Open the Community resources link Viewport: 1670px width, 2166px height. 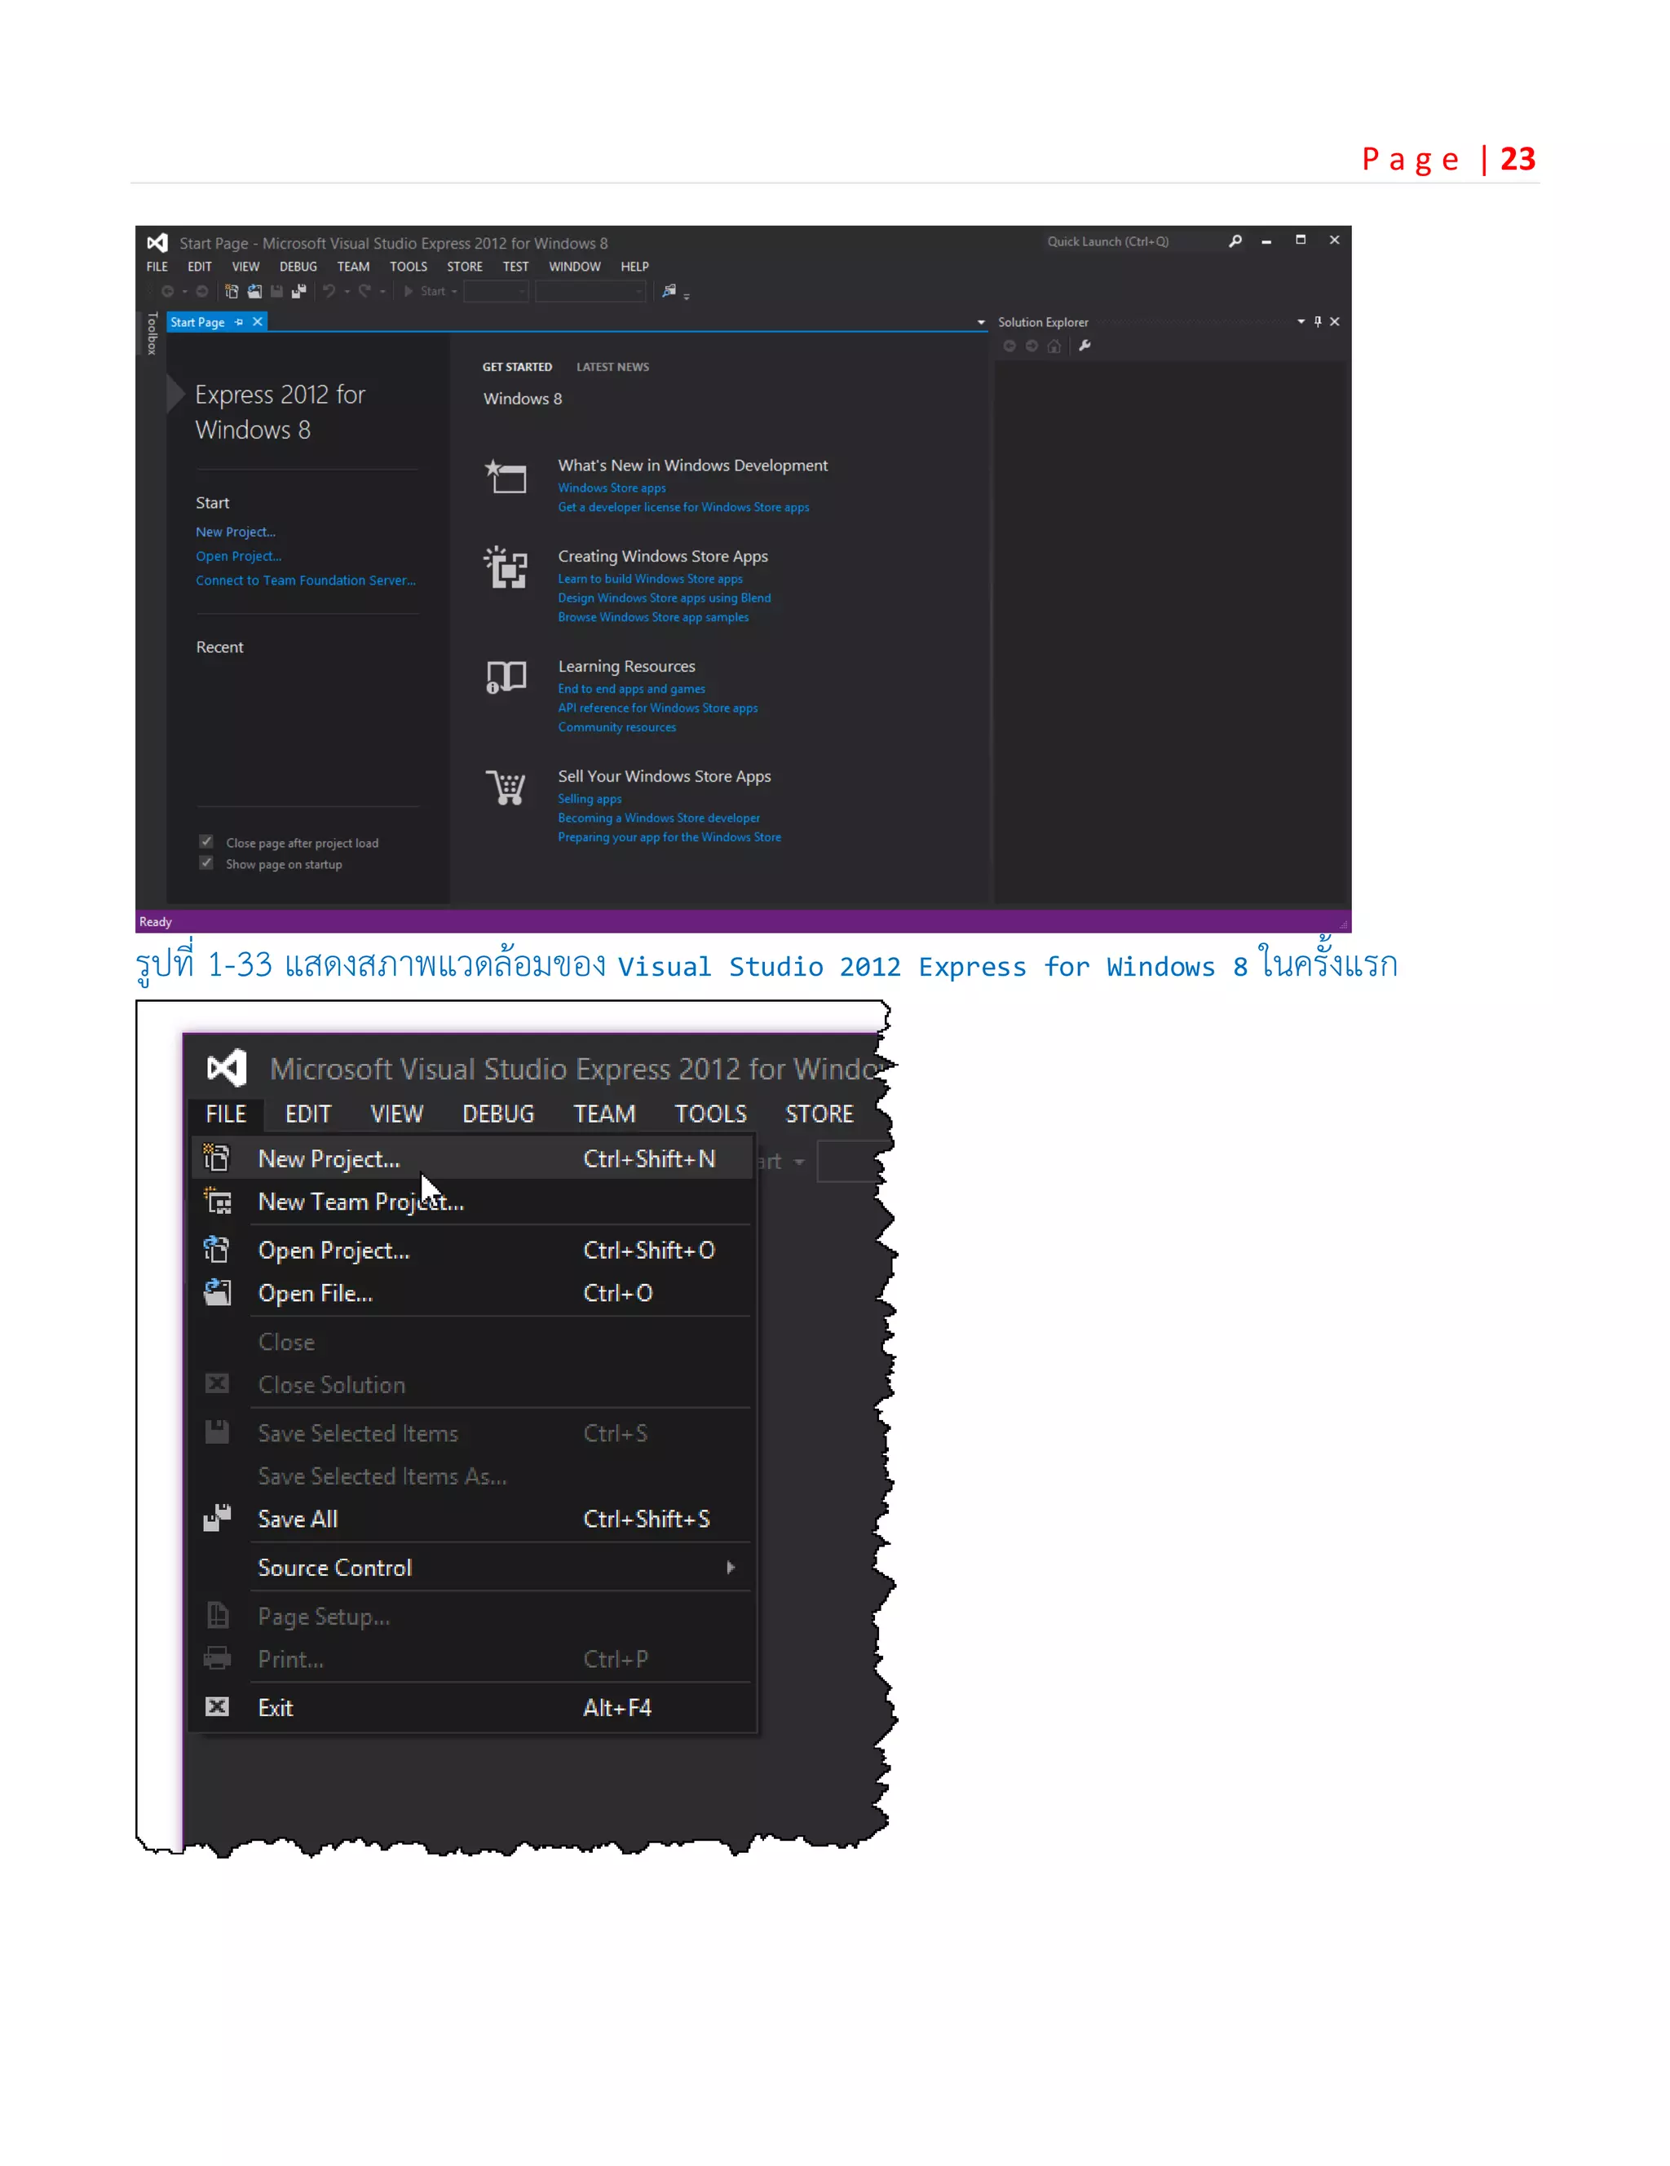(616, 727)
